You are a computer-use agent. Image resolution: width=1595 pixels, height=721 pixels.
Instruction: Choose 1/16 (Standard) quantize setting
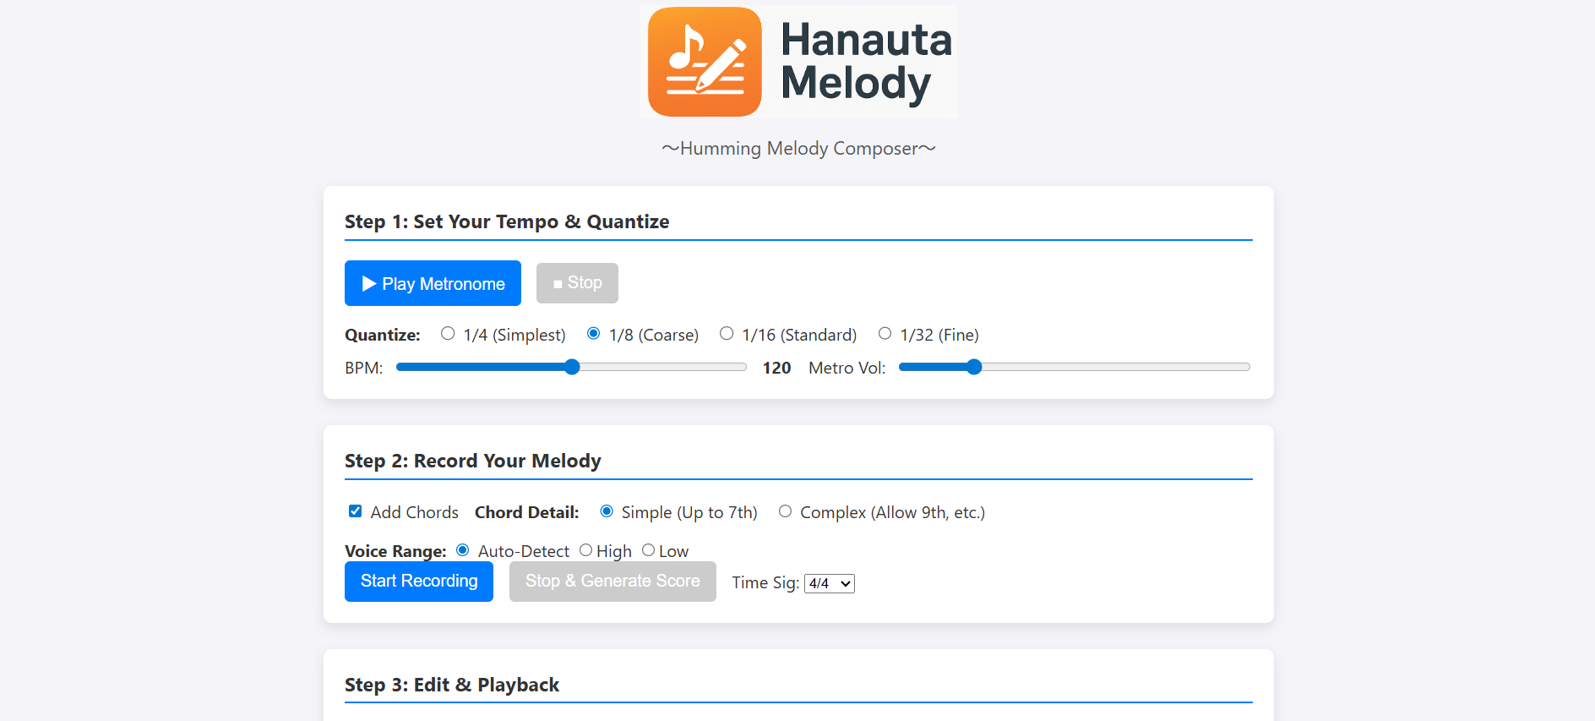click(x=727, y=334)
